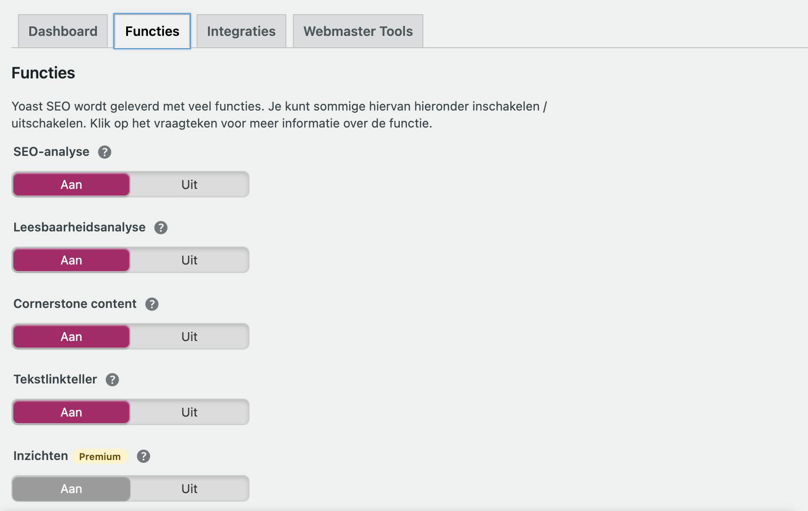The image size is (808, 511).
Task: Open the Inzichten help question mark
Action: point(143,456)
